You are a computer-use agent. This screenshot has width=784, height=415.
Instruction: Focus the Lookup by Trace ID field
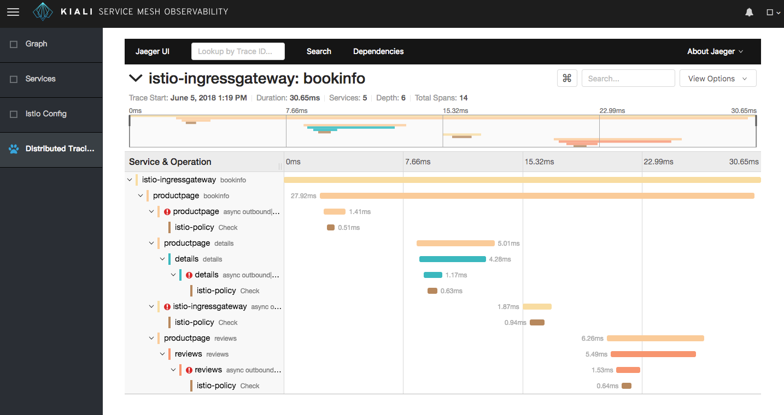(x=238, y=51)
